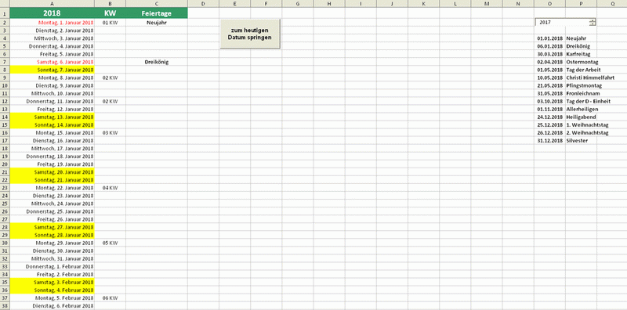This screenshot has height=310, width=627.
Task: Click the year field showing 2017
Action: [562, 23]
